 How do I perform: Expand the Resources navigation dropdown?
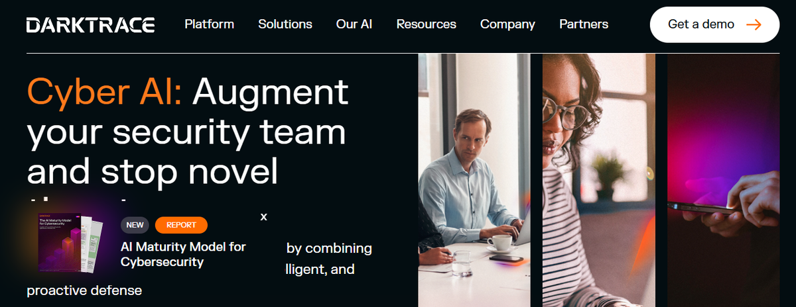(427, 24)
